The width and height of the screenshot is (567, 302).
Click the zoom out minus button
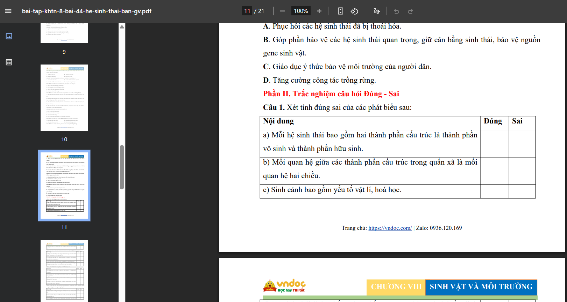(282, 11)
